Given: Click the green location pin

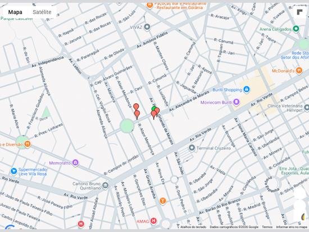Looking at the screenshot, I should click(x=154, y=108).
